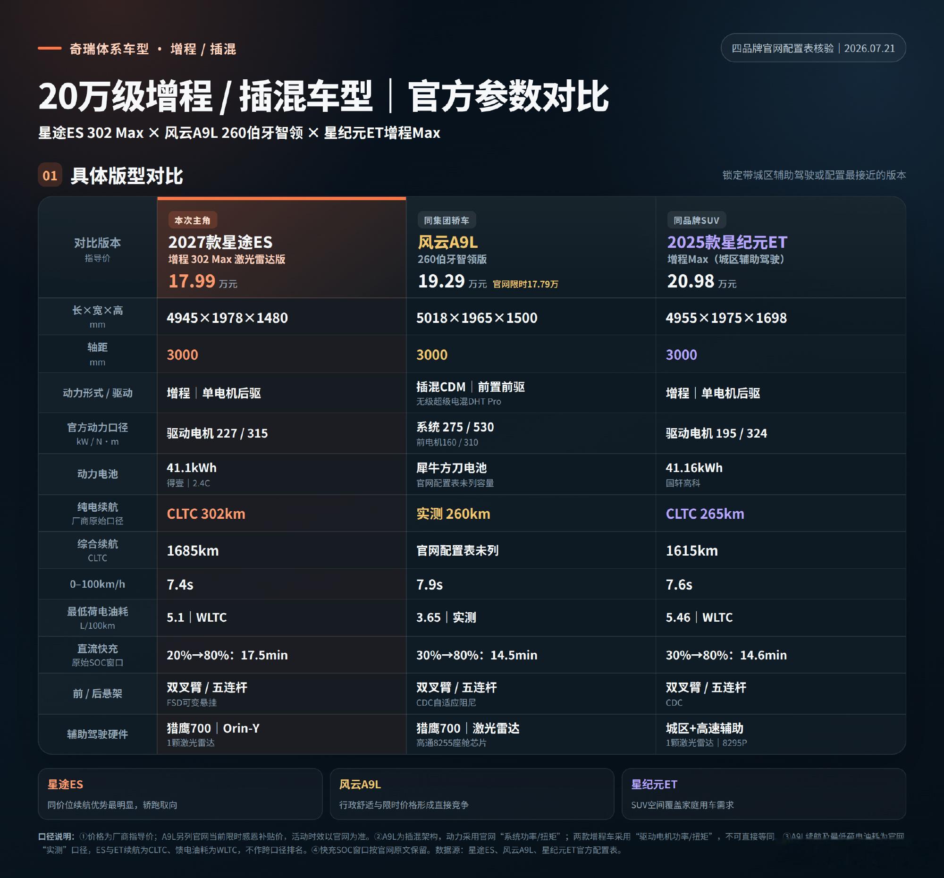The height and width of the screenshot is (878, 944).
Task: Click the 同集团轿车 tag
Action: pos(447,220)
